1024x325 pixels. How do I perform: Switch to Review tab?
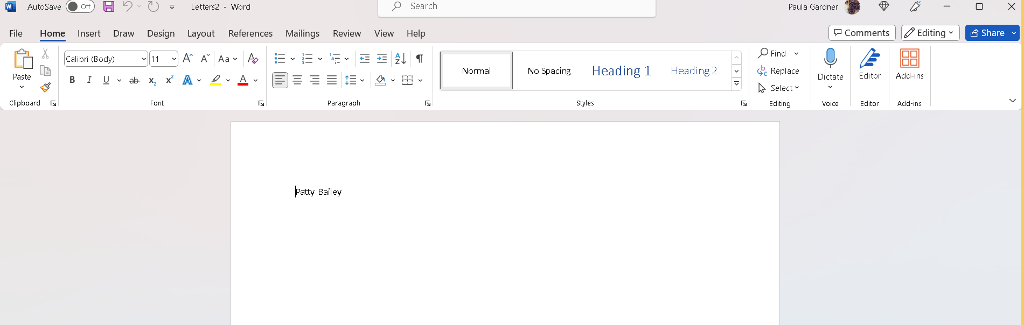(x=347, y=33)
